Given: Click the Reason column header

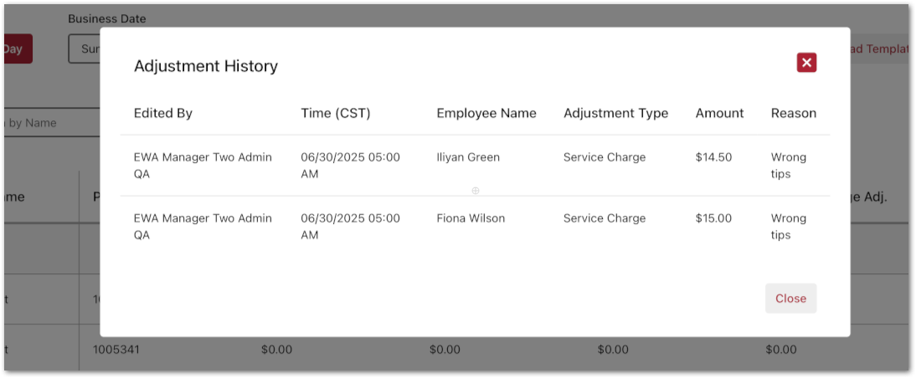Looking at the screenshot, I should (x=793, y=113).
